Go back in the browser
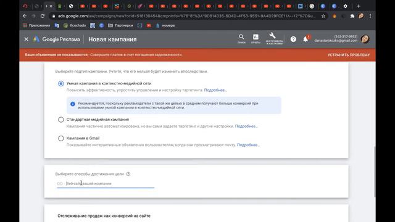The image size is (395, 222). [25, 16]
